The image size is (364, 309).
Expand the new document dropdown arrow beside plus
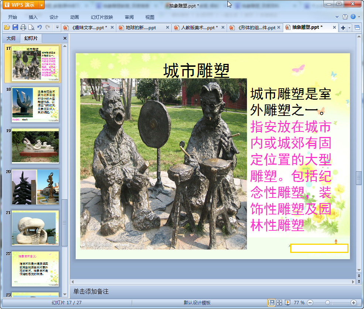(349, 28)
